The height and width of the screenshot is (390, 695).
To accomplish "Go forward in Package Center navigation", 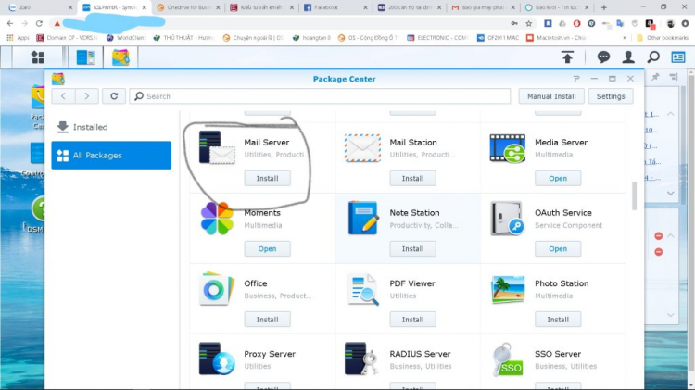I will tap(87, 96).
